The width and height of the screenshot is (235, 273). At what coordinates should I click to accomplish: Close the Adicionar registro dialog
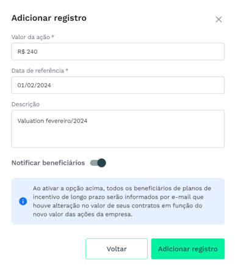click(219, 20)
